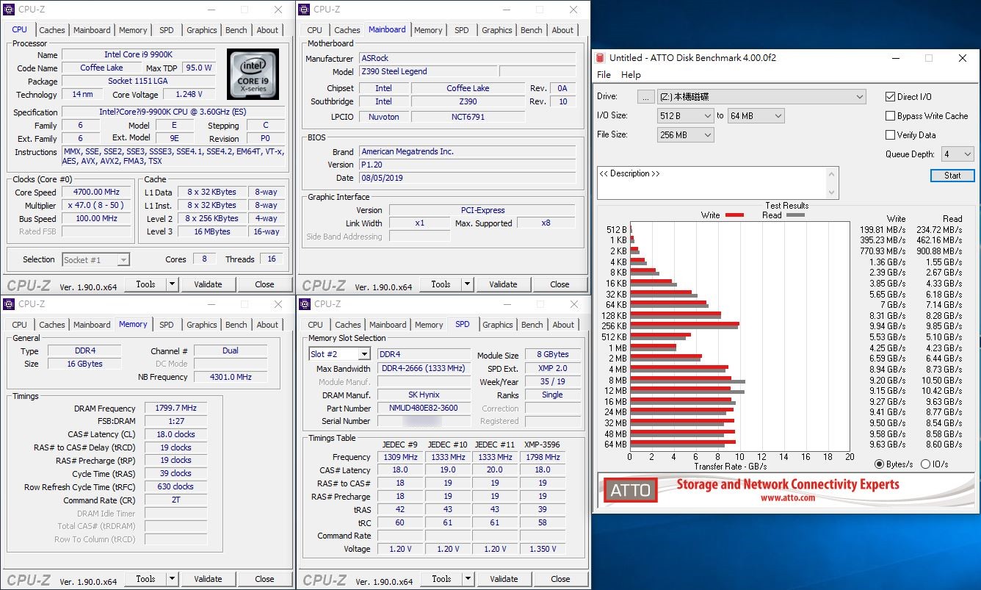
Task: Click the gray Read legend swatch
Action: point(795,215)
